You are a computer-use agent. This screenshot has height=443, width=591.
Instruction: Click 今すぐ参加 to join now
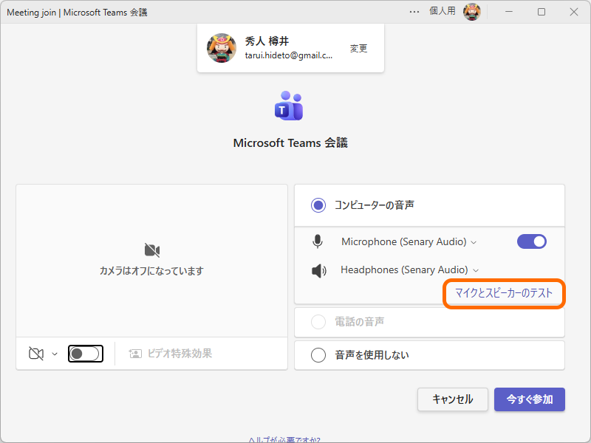(x=530, y=399)
